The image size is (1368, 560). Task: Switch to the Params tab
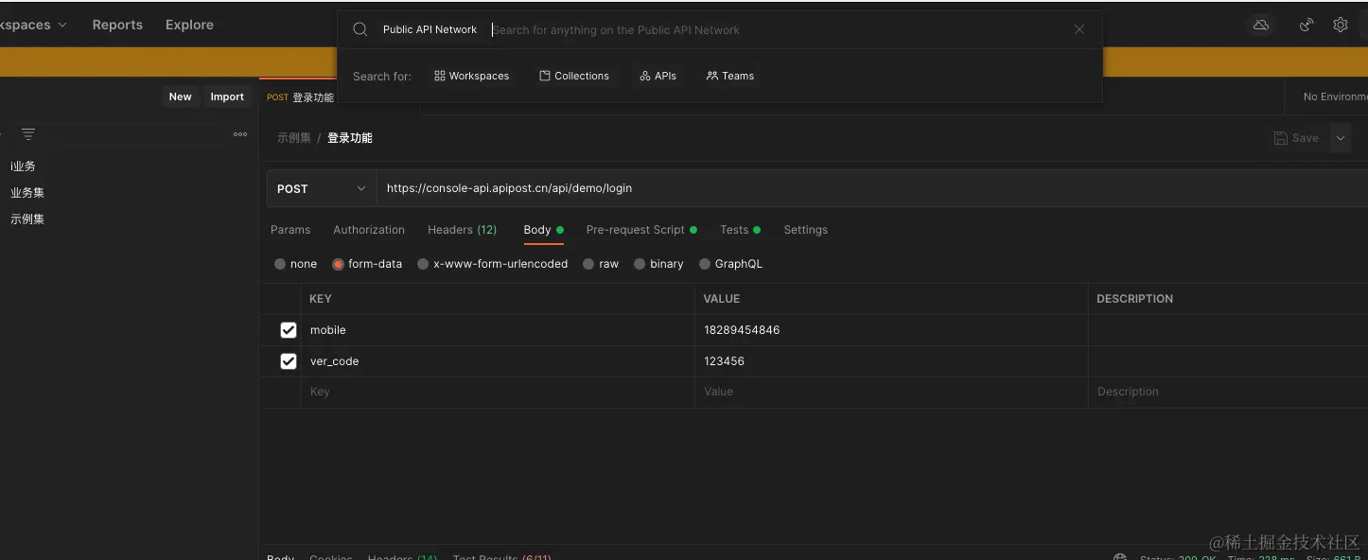(290, 230)
